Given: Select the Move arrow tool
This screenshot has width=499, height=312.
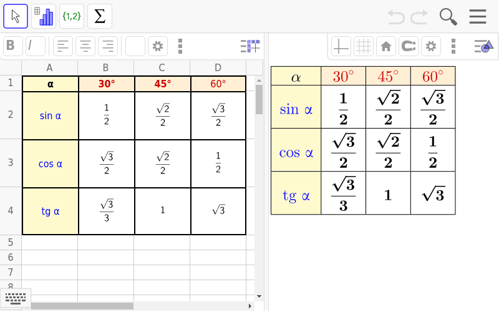Looking at the screenshot, I should pyautogui.click(x=16, y=16).
